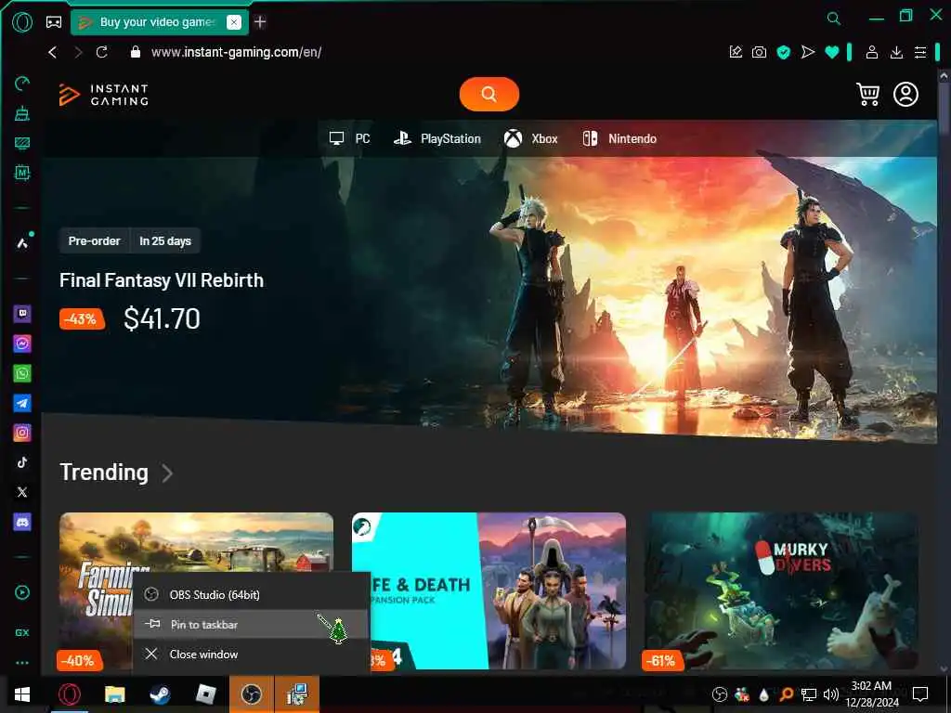Screen dimensions: 951x713
Task: Choose Pin to taskbar
Action: pyautogui.click(x=251, y=625)
